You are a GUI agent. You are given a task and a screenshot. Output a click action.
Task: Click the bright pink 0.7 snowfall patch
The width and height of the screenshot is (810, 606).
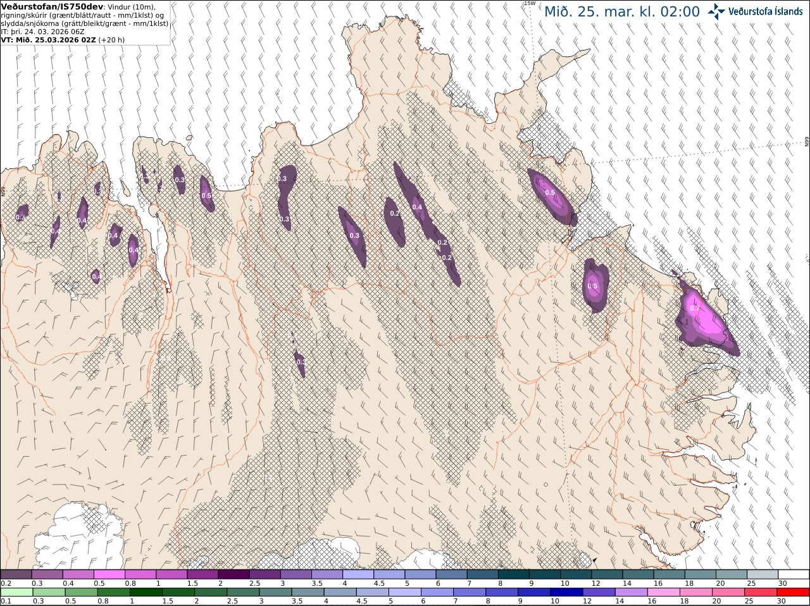pyautogui.click(x=701, y=318)
